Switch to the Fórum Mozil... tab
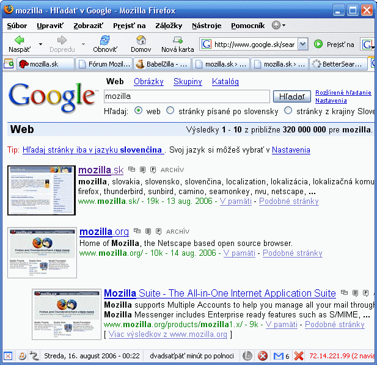Viewport: 377px width, 365px height. [x=104, y=64]
